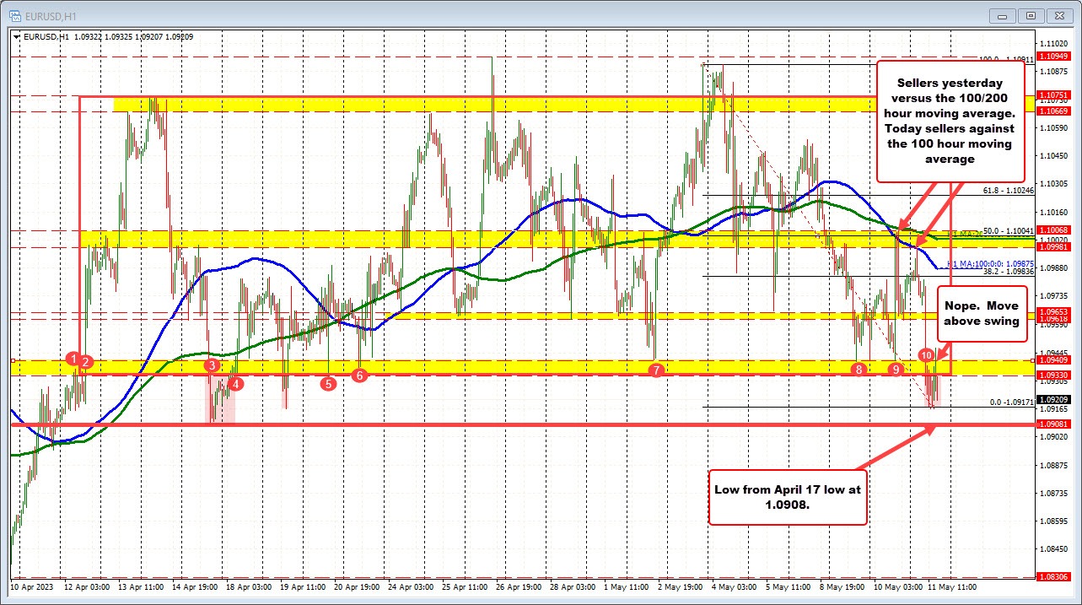
Task: Click the small triangle before EURUSD,H1 label
Action: (x=16, y=36)
